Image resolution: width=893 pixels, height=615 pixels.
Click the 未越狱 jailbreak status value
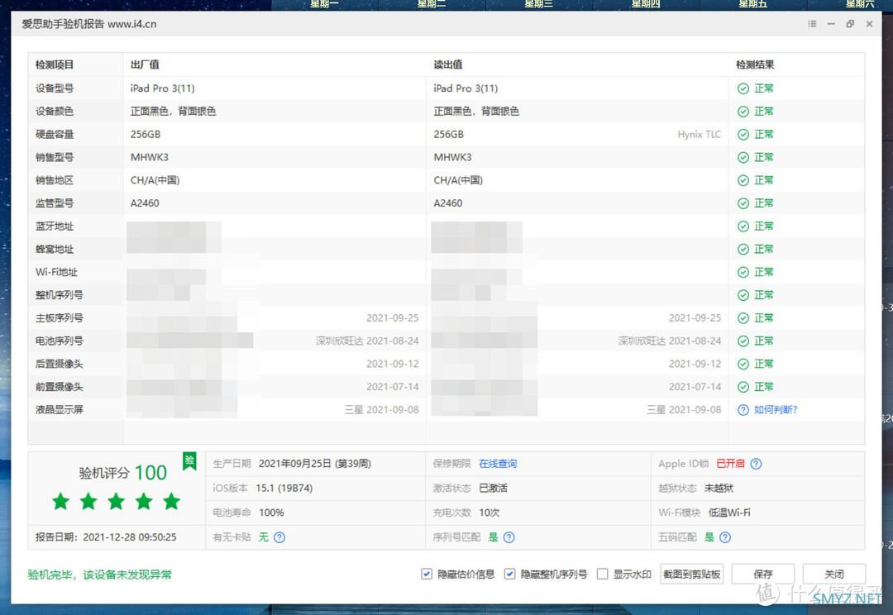click(x=719, y=488)
